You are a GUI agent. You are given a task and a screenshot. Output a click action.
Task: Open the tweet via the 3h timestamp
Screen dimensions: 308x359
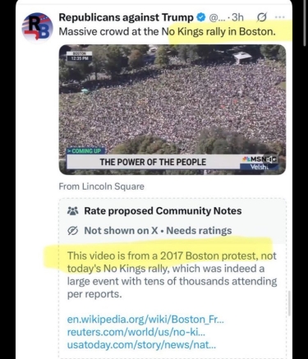tap(237, 17)
